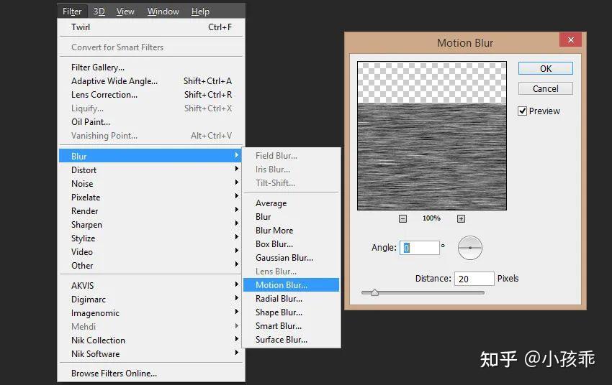Choose Shape Blur
The width and height of the screenshot is (612, 385).
pyautogui.click(x=291, y=312)
